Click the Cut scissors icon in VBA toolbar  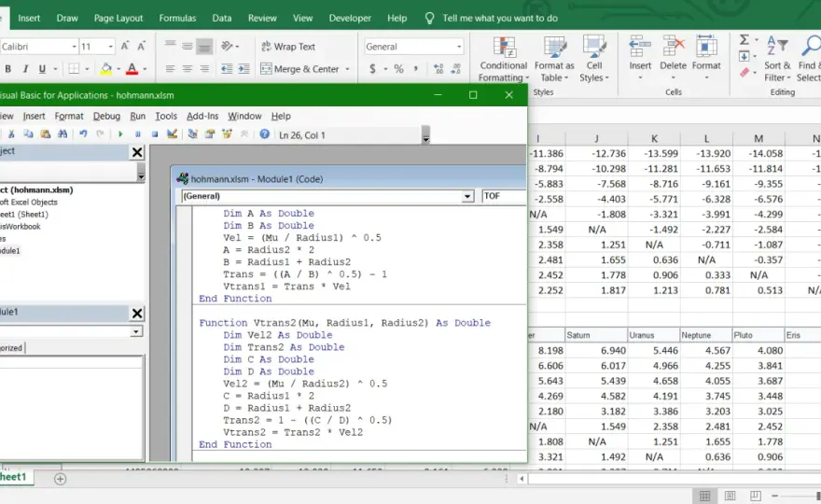coord(11,134)
